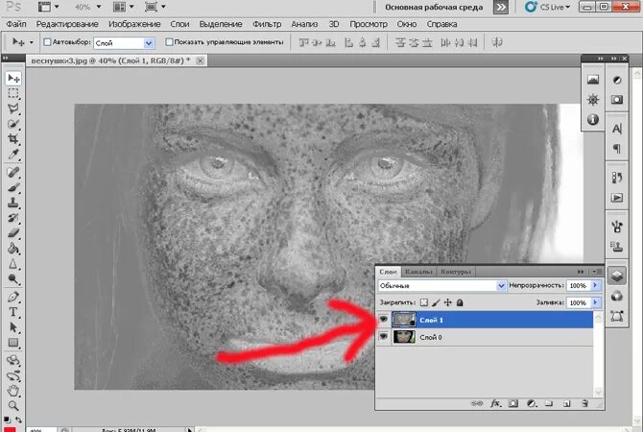Select the Path Selection tool
The image size is (643, 432).
13,327
